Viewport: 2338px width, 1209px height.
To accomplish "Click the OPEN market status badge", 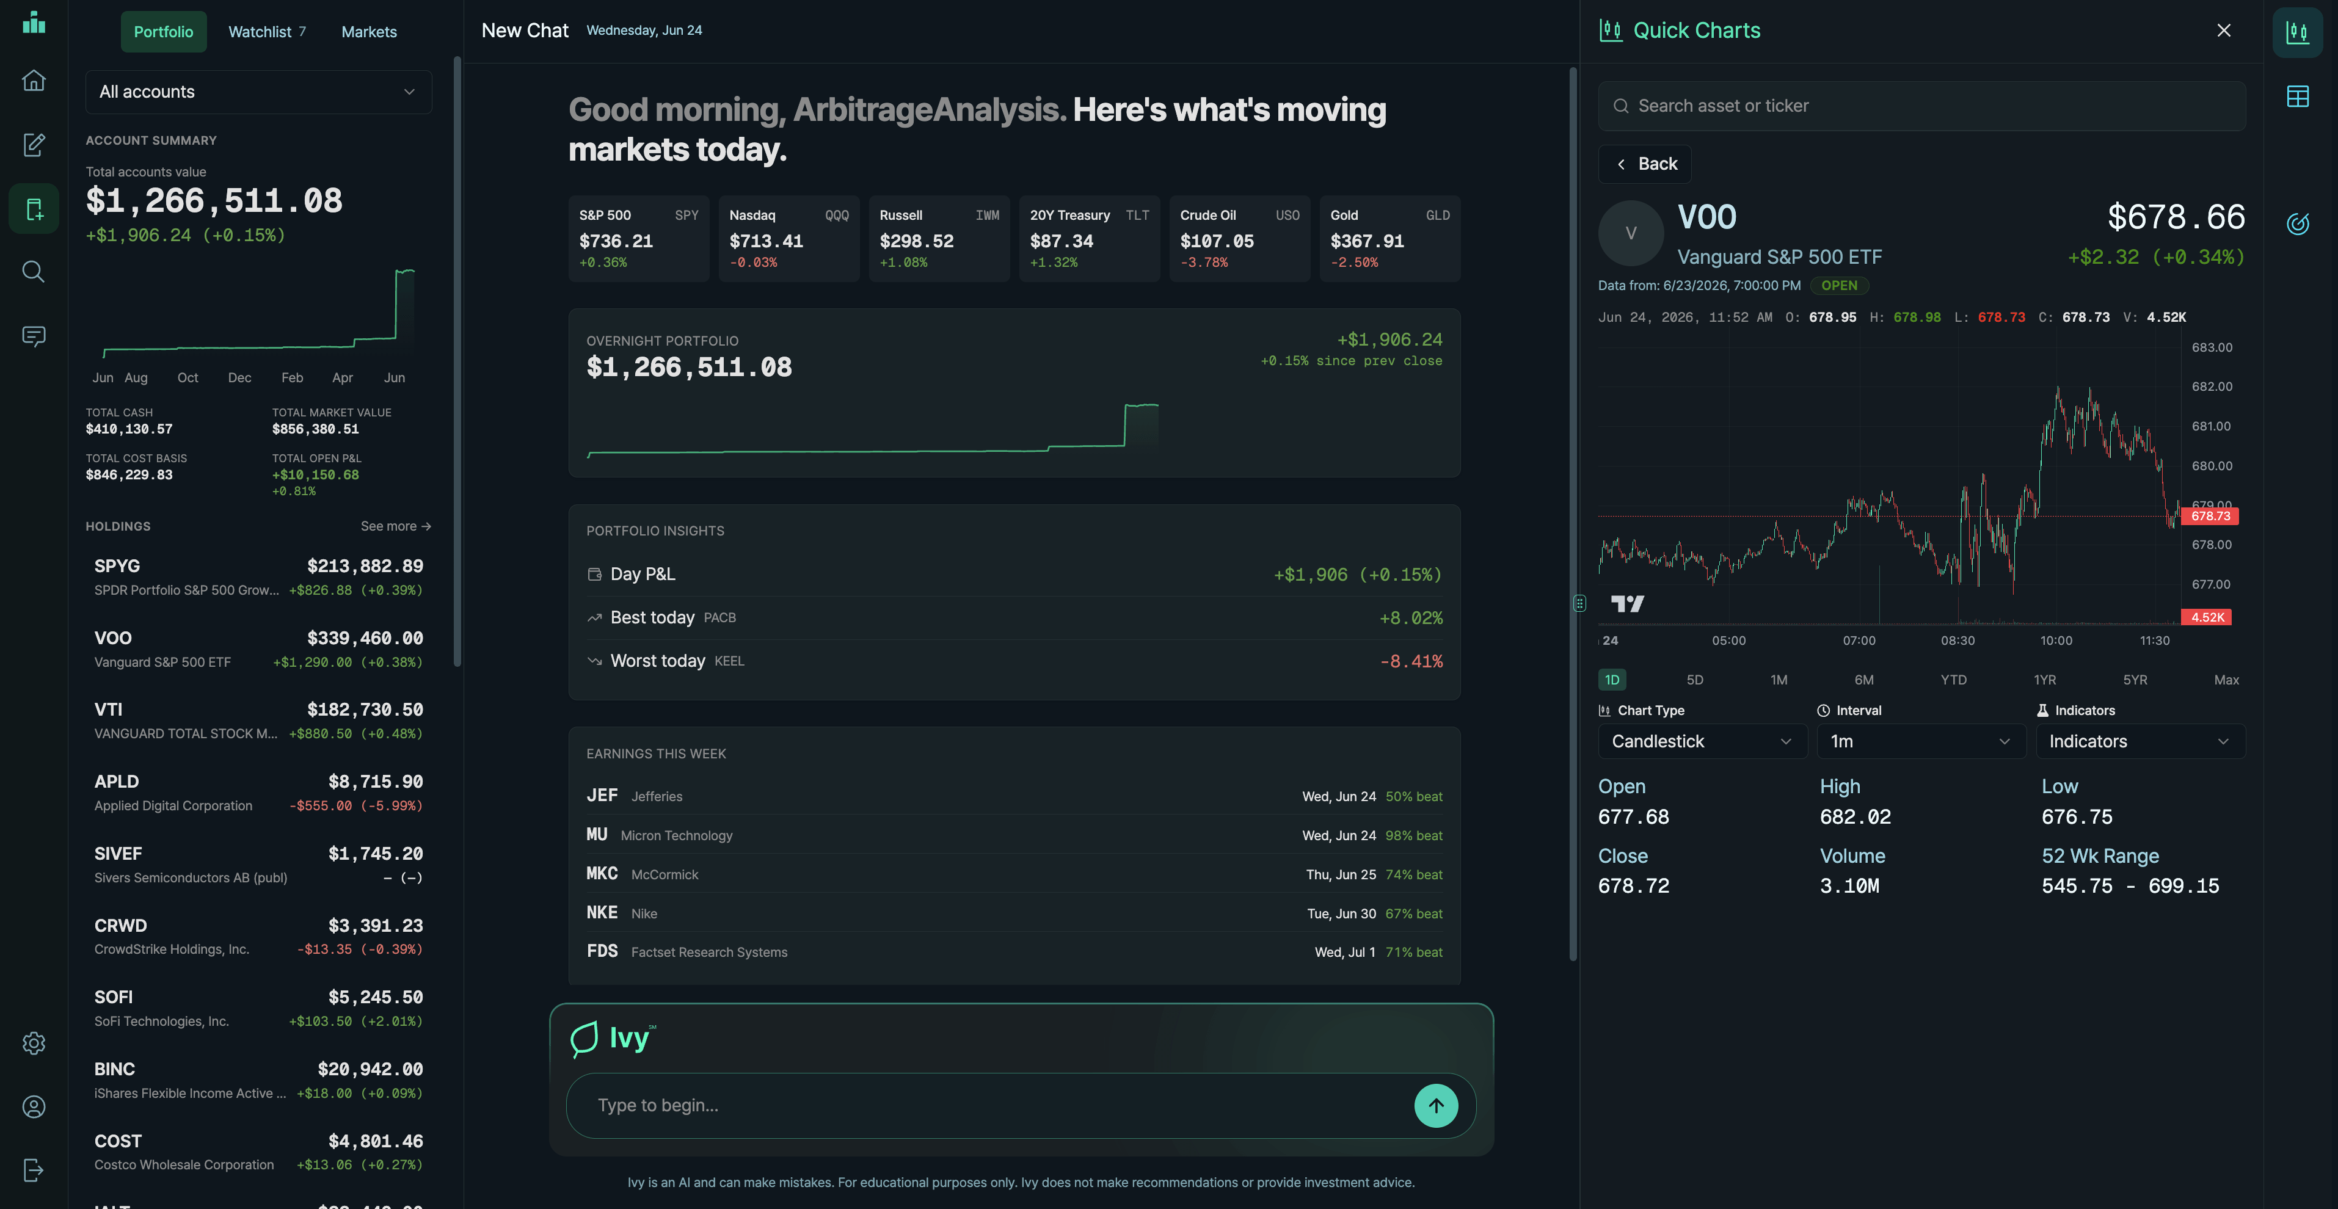I will (1839, 285).
